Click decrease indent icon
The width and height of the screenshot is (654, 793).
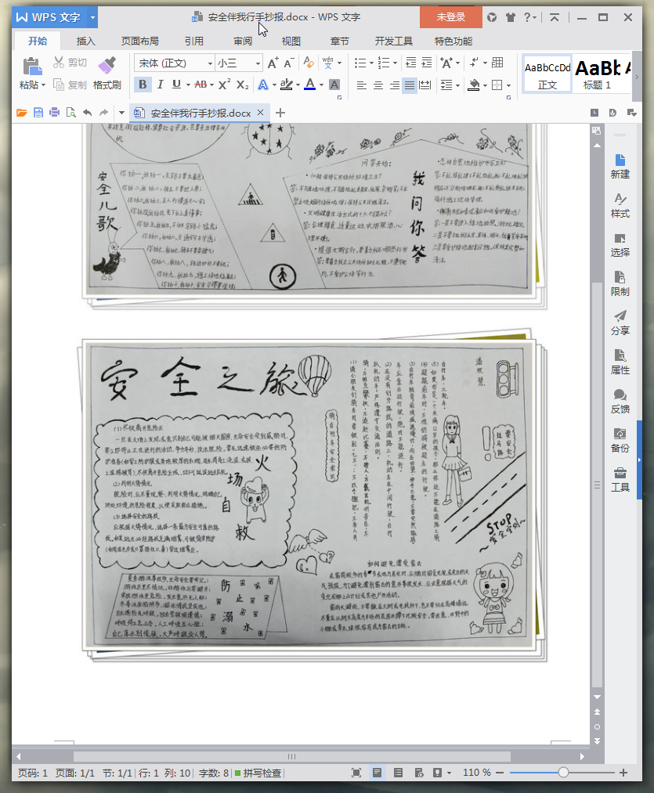point(411,63)
